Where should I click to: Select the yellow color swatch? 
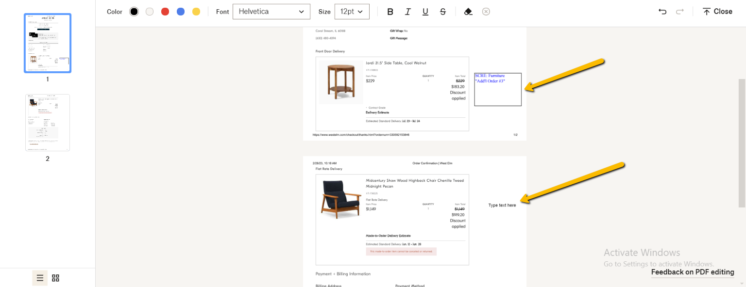[x=196, y=12]
